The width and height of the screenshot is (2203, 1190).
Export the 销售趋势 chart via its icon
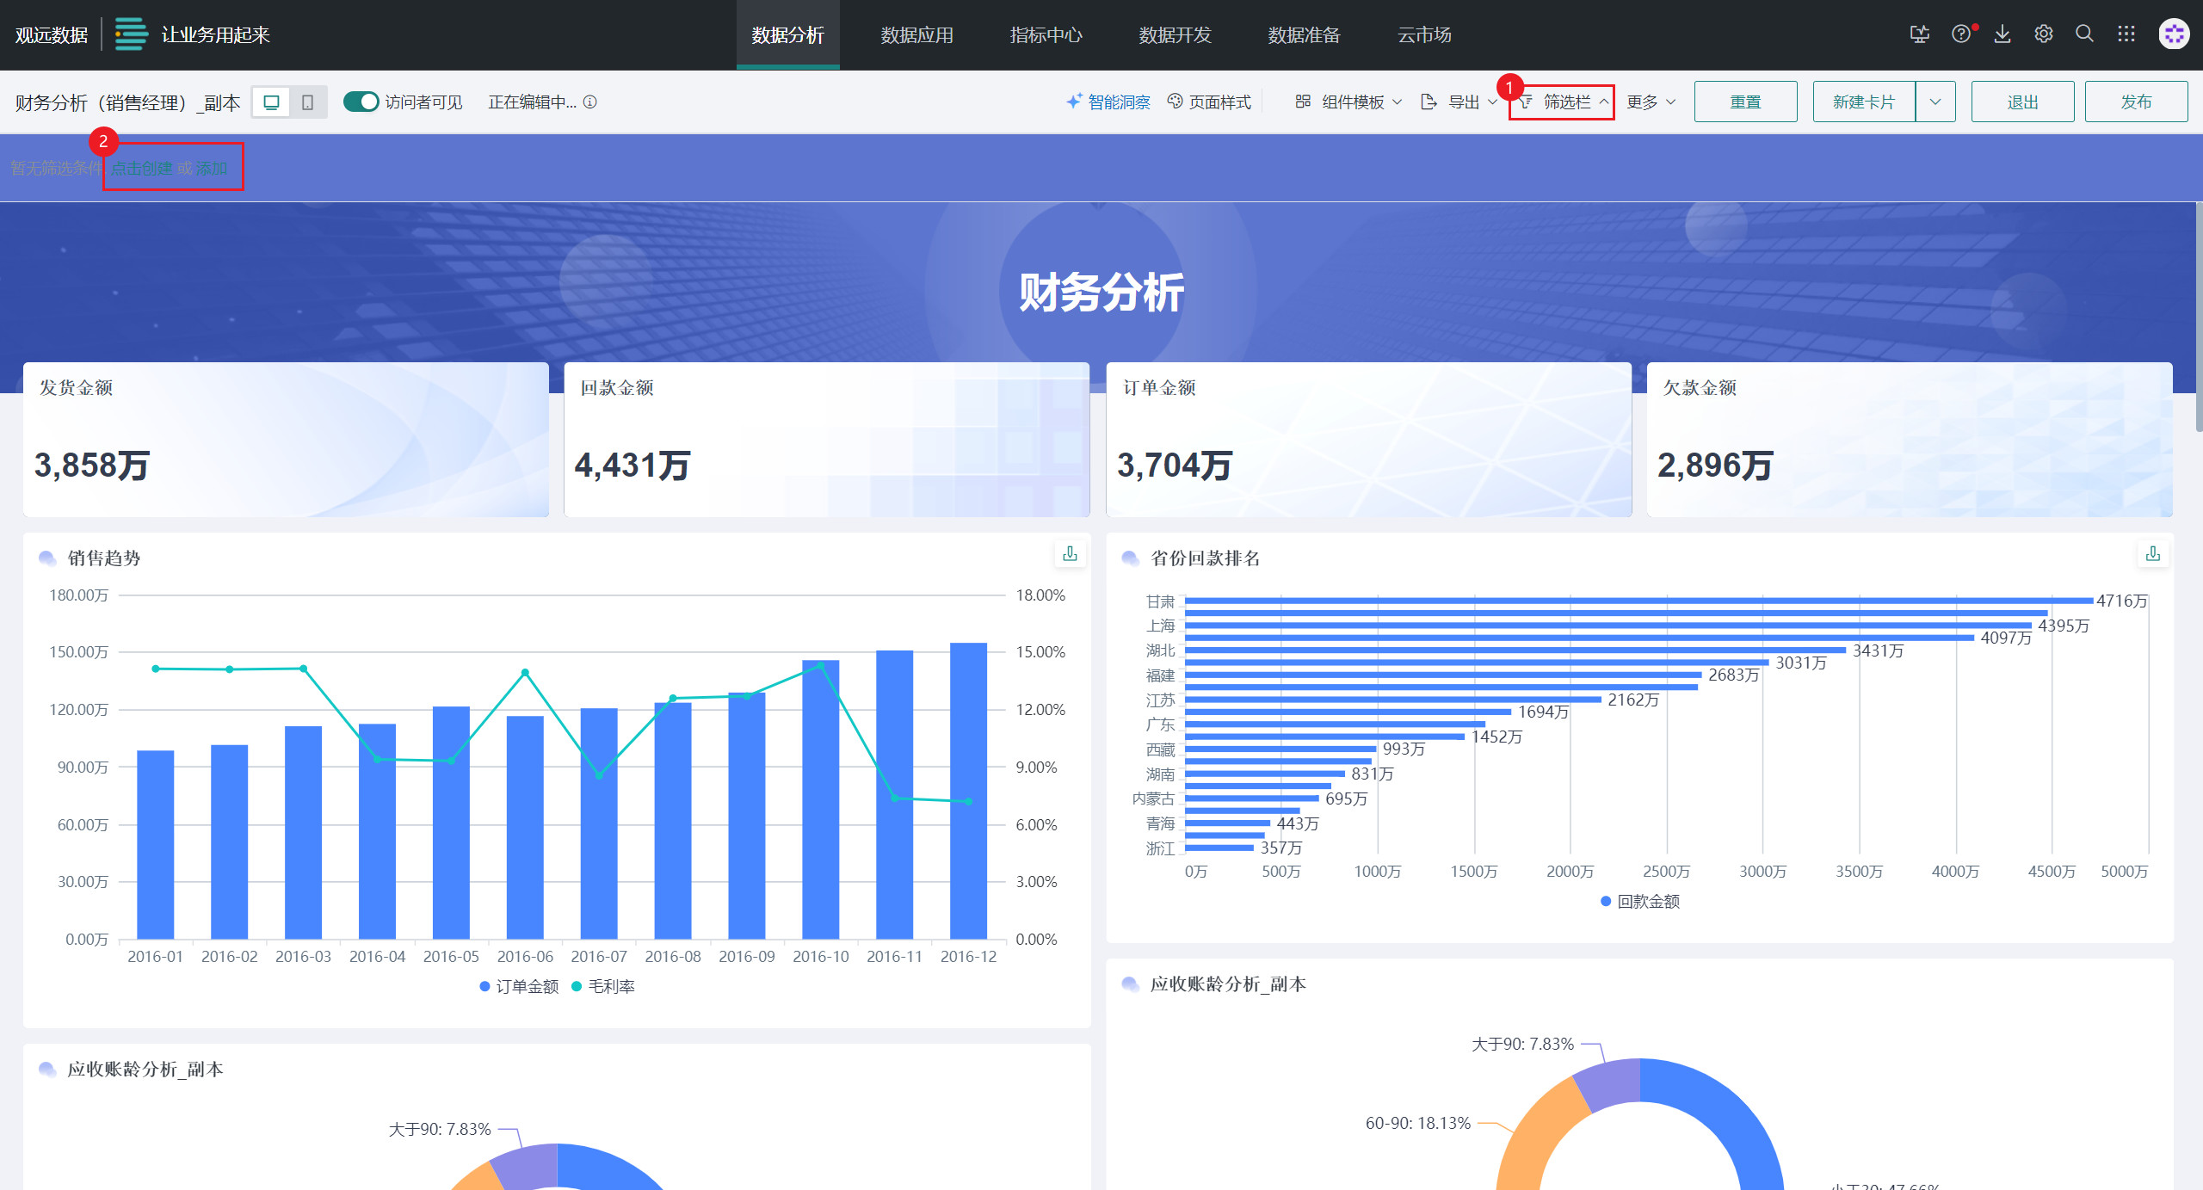(1070, 554)
